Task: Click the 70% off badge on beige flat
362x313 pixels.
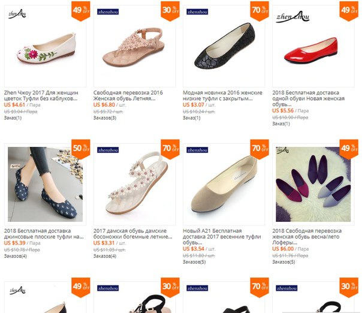Action: [x=260, y=149]
